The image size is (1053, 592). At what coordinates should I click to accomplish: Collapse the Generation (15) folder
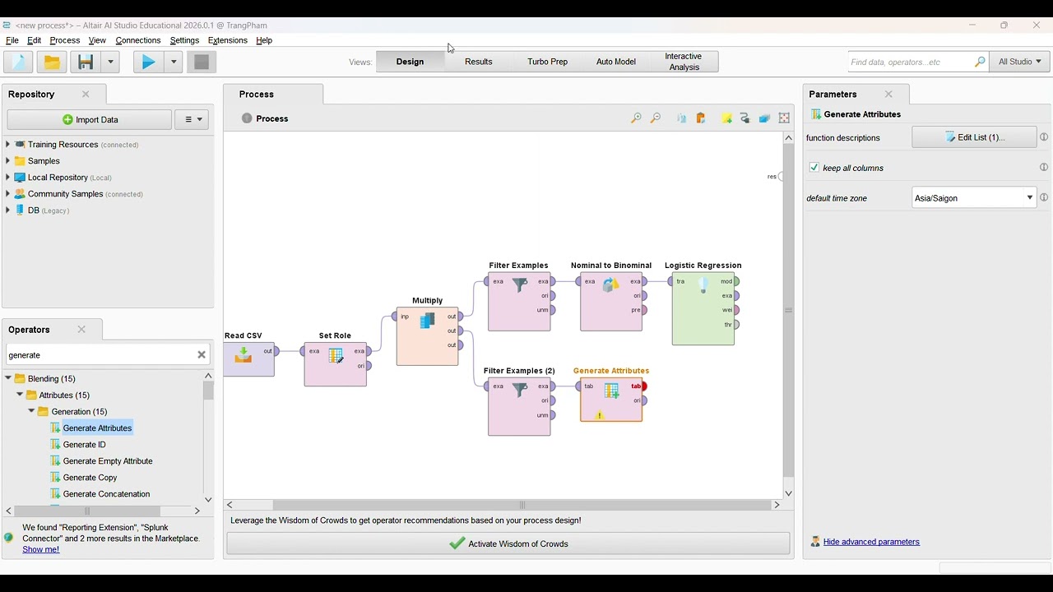coord(31,412)
